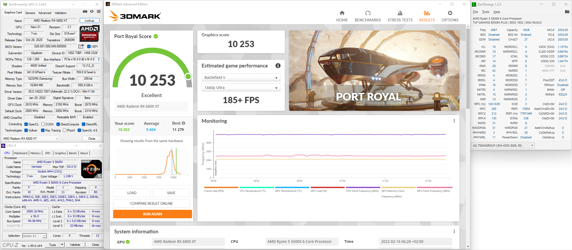
Task: Click the Frame rate (FPS) legend color bar
Action: click(221, 188)
